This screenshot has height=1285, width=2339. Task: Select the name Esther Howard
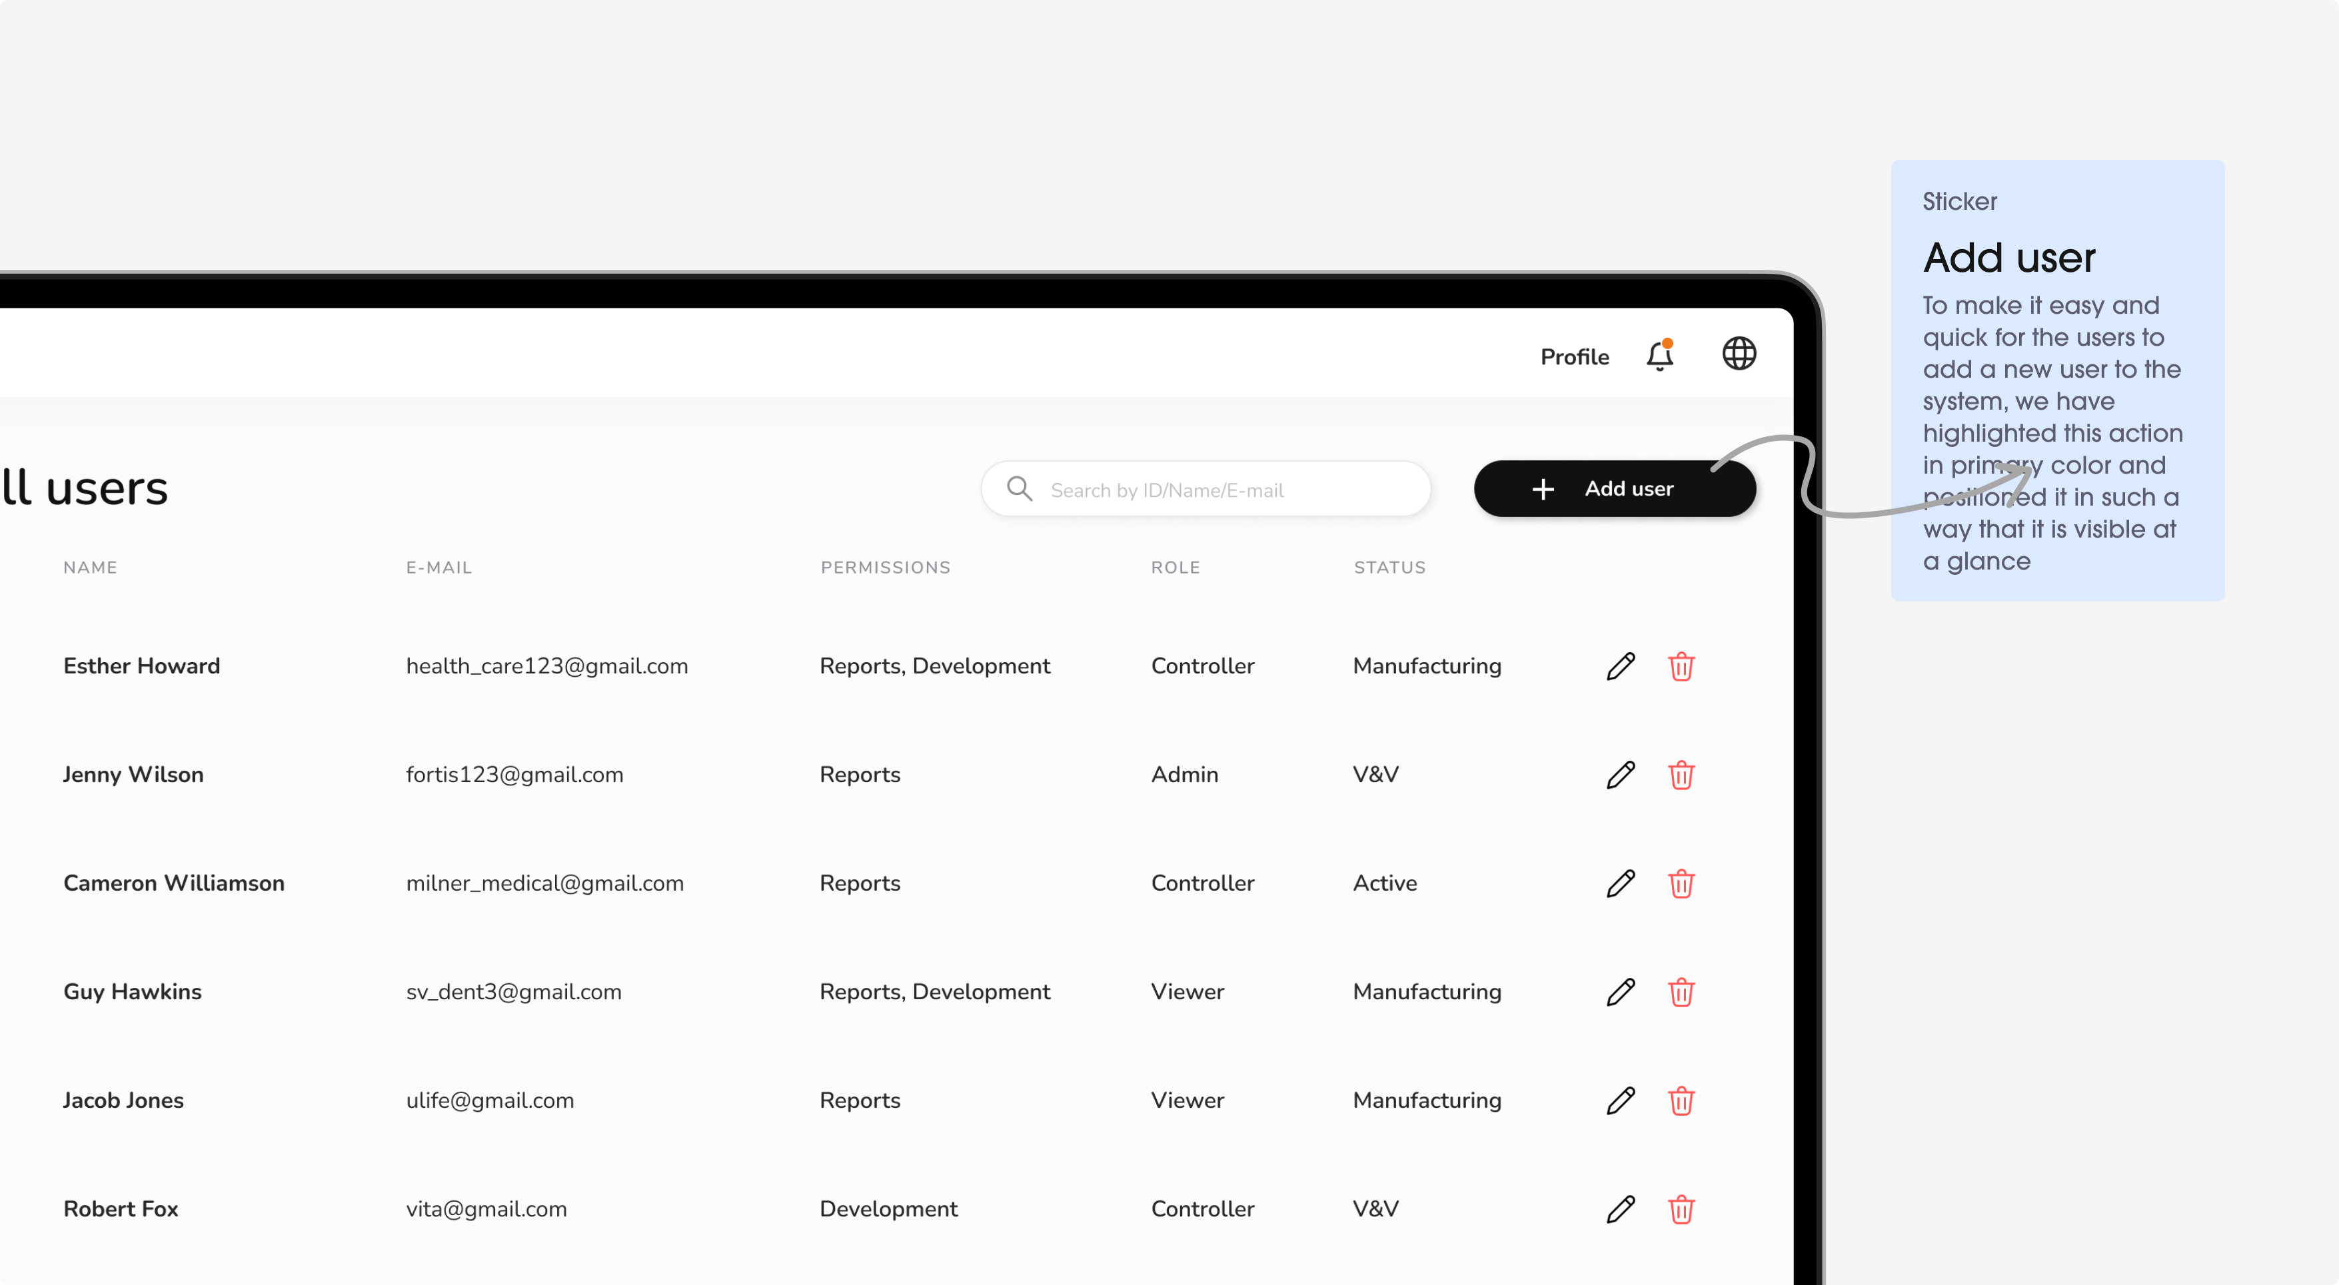pyautogui.click(x=142, y=666)
